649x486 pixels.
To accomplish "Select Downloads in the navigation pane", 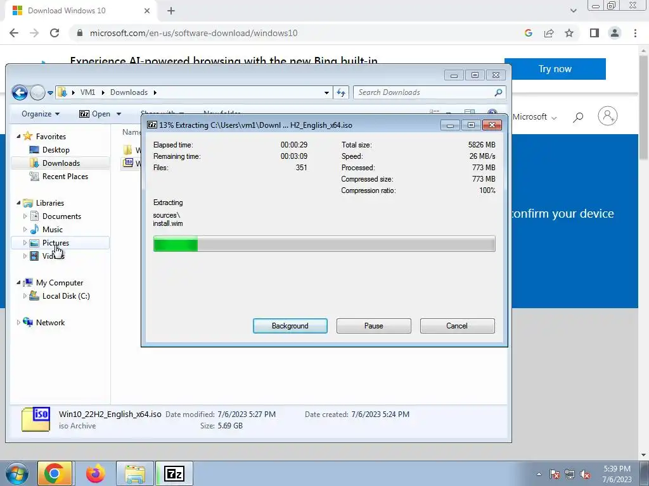I will (61, 163).
